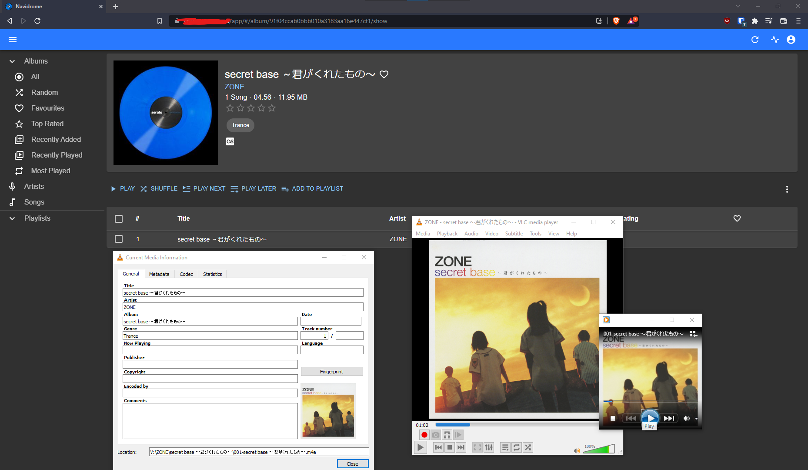Open the ZONE artist page link
Image resolution: width=808 pixels, height=470 pixels.
click(234, 87)
